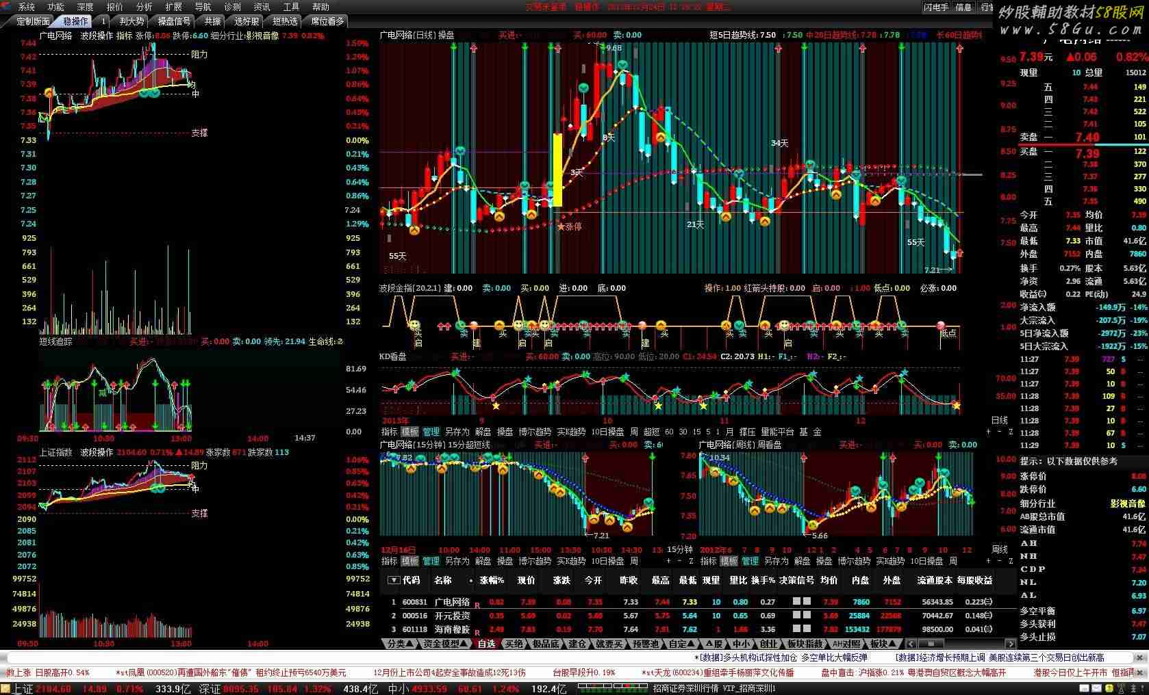Sort list by 涨幅% column header
Image resolution: width=1149 pixels, height=695 pixels.
492,580
